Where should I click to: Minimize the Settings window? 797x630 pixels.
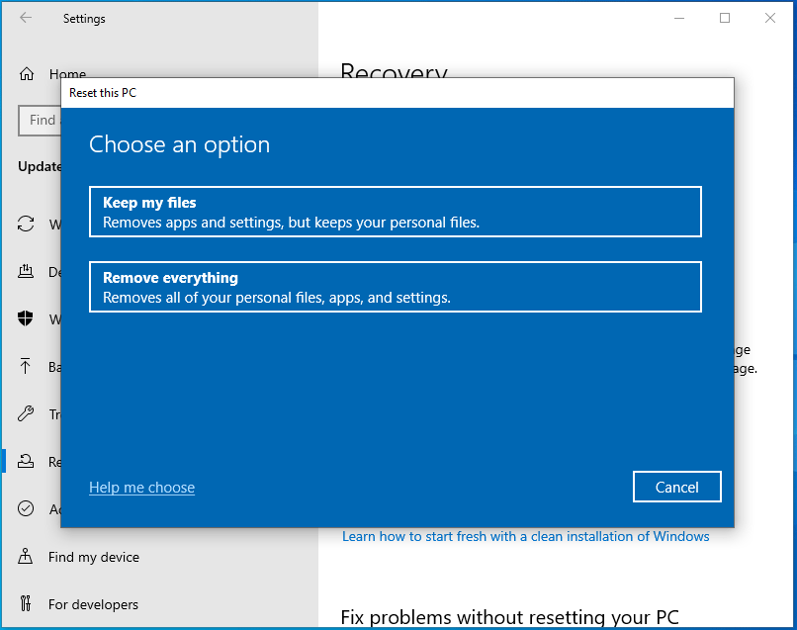pyautogui.click(x=679, y=19)
